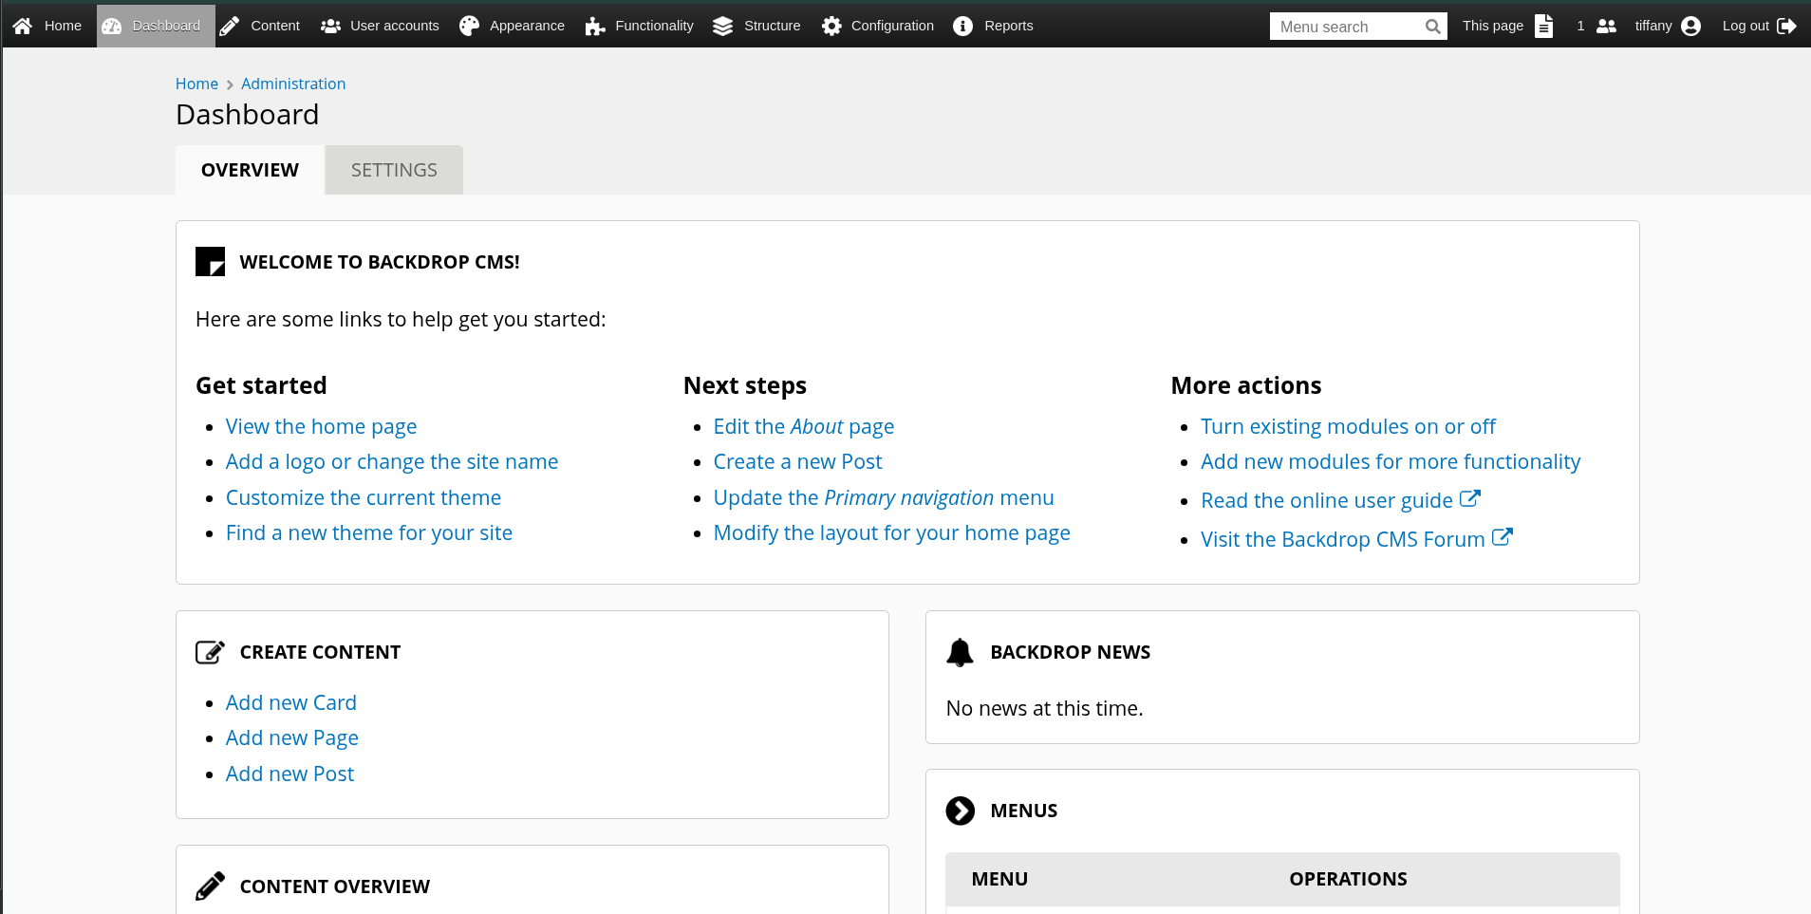This screenshot has height=914, width=1811.
Task: Click the active users count icon
Action: (x=1606, y=26)
